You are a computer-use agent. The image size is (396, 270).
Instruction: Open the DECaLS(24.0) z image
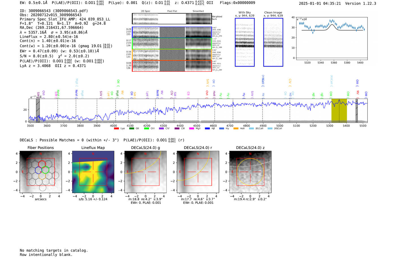[250, 172]
